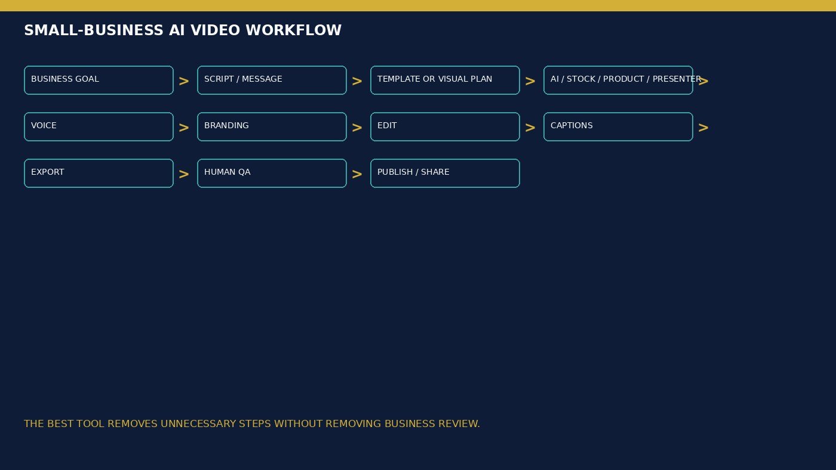
Task: Select the CAPTIONS step box
Action: click(618, 126)
